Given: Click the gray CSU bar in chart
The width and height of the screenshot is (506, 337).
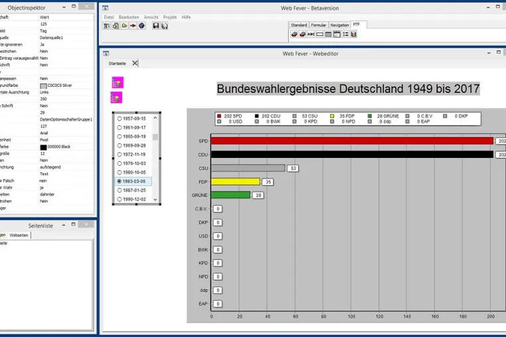Looking at the screenshot, I should (248, 168).
